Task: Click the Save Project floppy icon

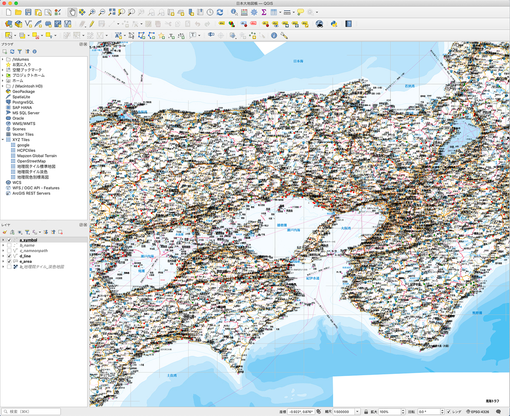Action: point(28,12)
